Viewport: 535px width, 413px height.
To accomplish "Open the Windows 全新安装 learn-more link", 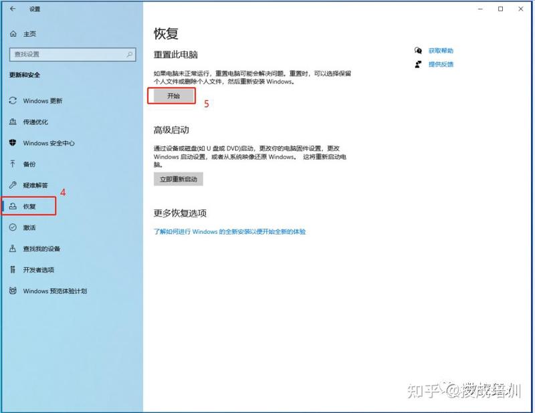I will coord(229,232).
